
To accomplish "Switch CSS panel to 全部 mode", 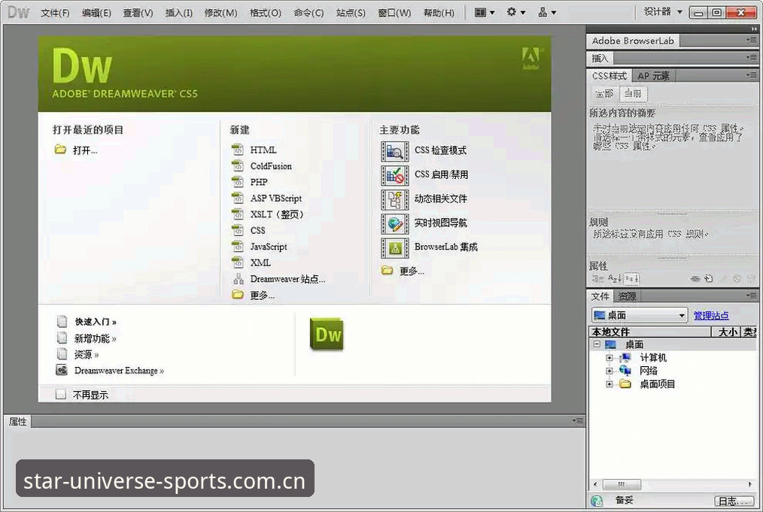I will [x=605, y=93].
